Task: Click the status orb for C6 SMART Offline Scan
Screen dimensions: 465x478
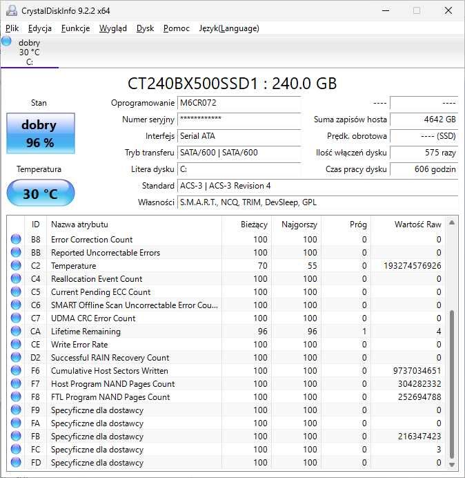Action: click(16, 305)
